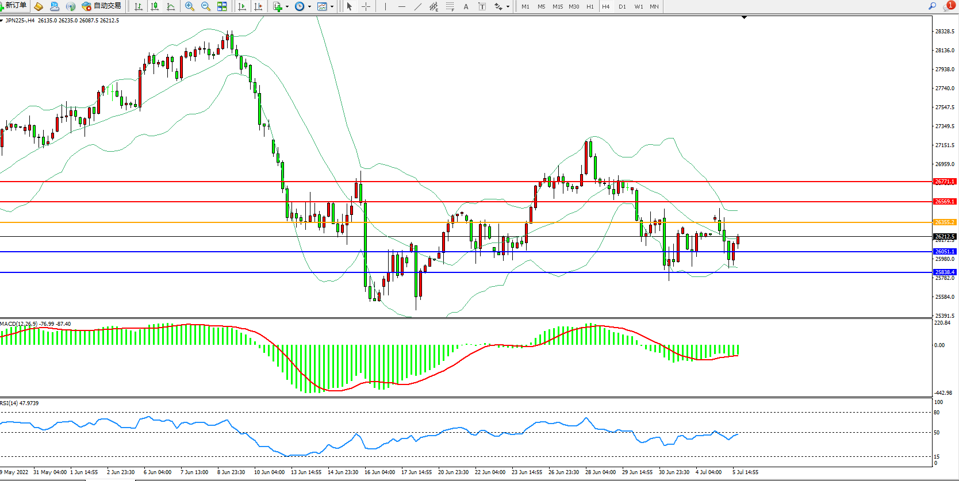This screenshot has height=481, width=959.
Task: Click the M15 timeframe button
Action: tap(557, 6)
